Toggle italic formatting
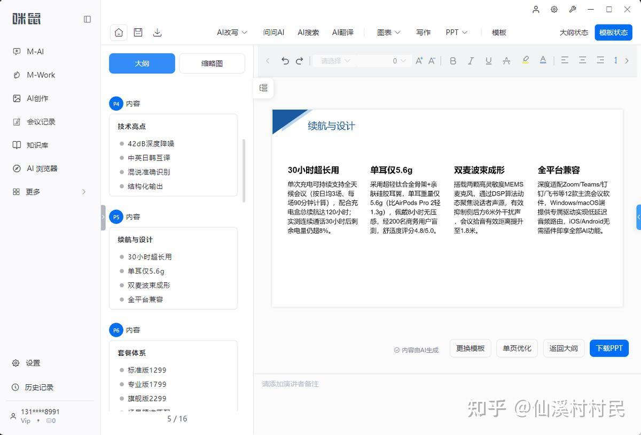 coord(471,61)
